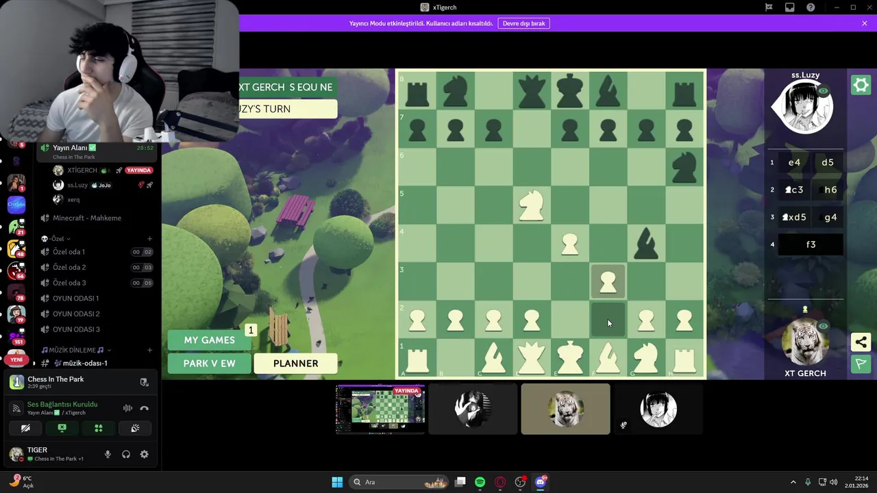Click XT GERCH tiger avatar in chess panel
Screen dimensions: 877x493
tap(805, 342)
